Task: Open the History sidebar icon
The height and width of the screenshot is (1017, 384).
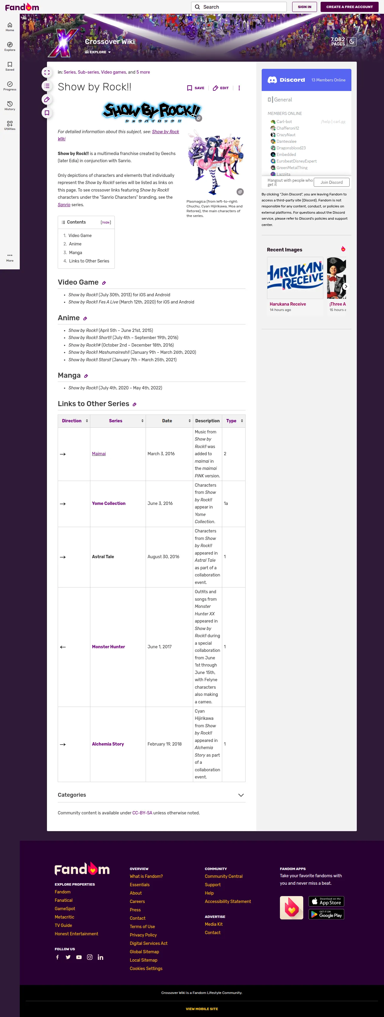Action: click(10, 106)
